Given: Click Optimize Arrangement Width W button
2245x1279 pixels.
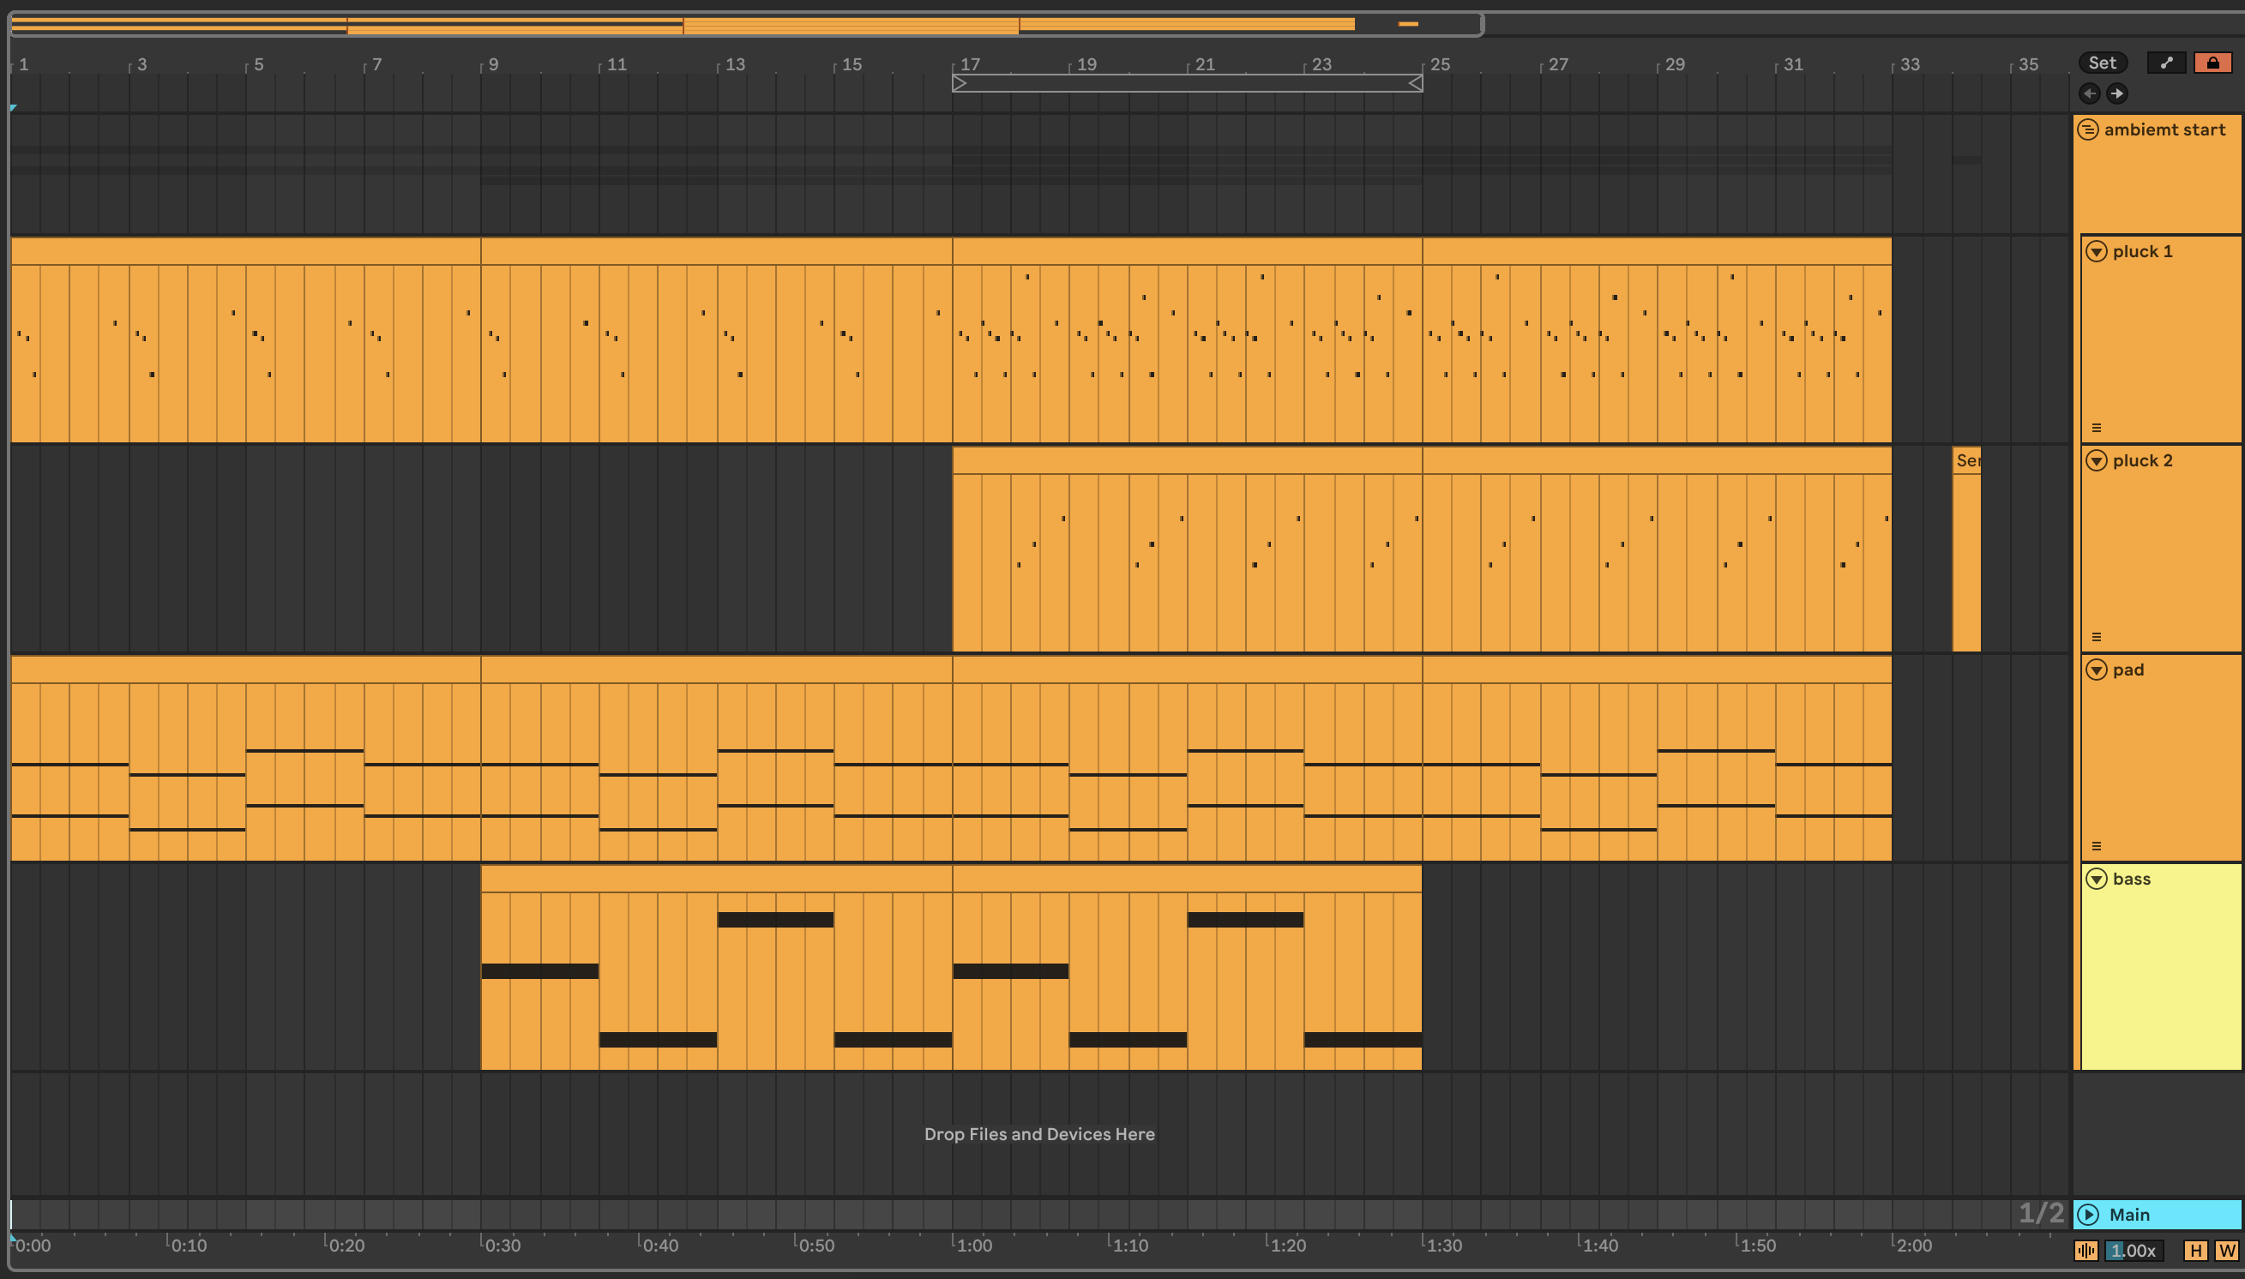Looking at the screenshot, I should tap(2225, 1251).
